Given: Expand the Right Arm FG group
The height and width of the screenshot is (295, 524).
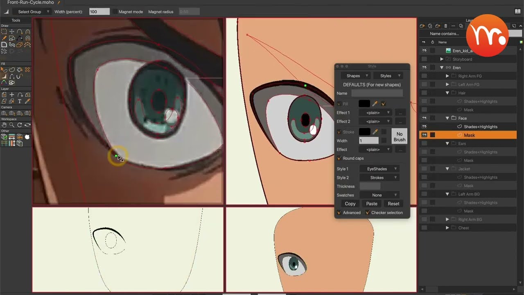Looking at the screenshot, I should click(447, 76).
